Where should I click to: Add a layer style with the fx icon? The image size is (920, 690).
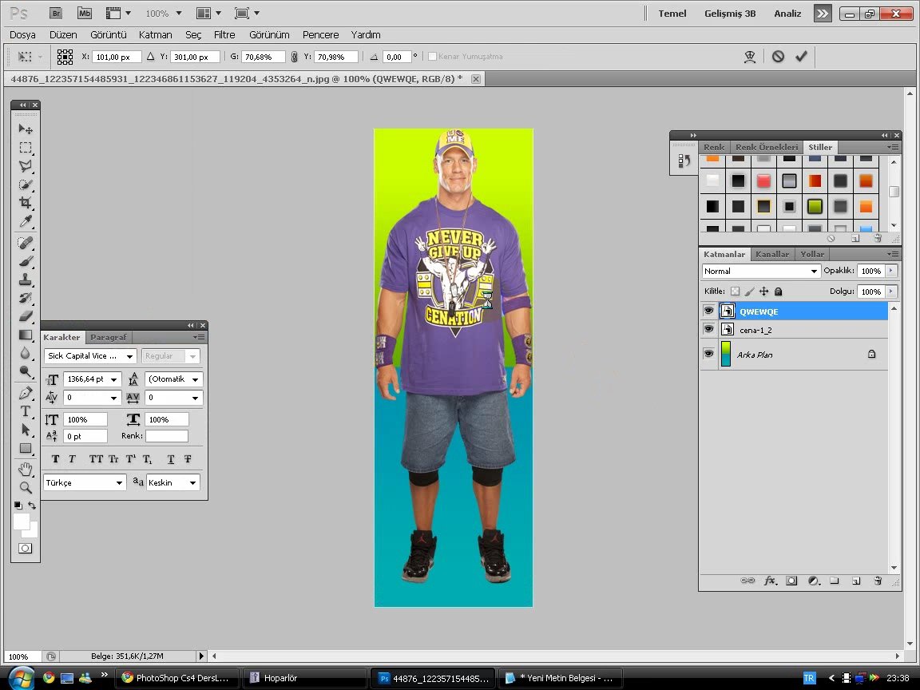(770, 581)
